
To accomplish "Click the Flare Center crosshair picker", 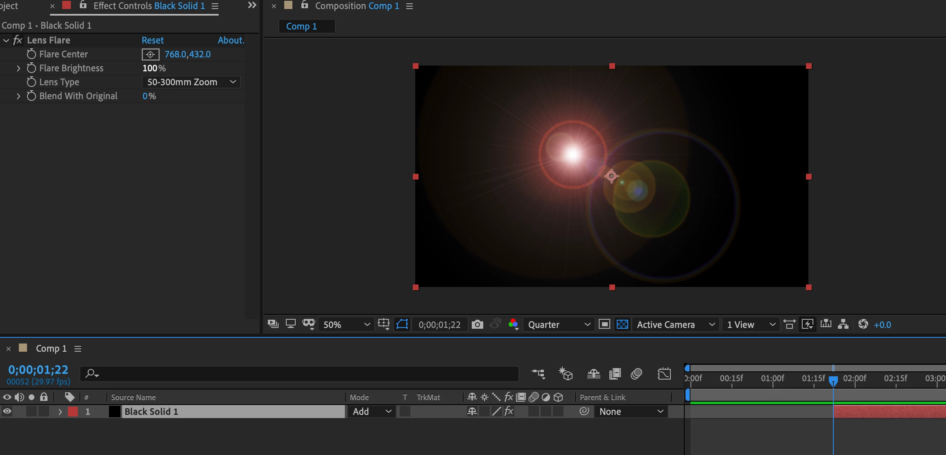I will (150, 54).
